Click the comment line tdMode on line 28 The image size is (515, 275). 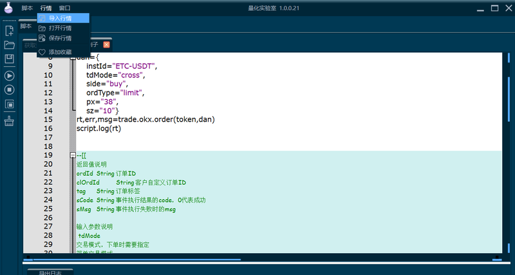point(89,236)
